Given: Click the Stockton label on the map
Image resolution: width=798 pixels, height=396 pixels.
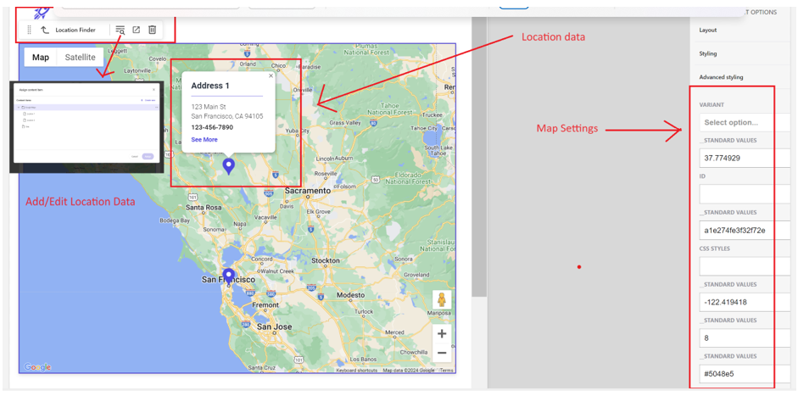Looking at the screenshot, I should coord(325,260).
